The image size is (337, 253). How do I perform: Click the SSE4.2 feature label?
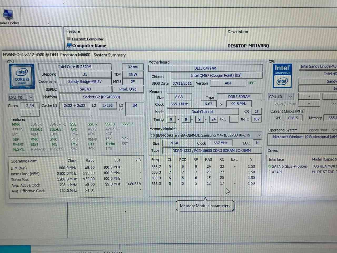click(56, 129)
